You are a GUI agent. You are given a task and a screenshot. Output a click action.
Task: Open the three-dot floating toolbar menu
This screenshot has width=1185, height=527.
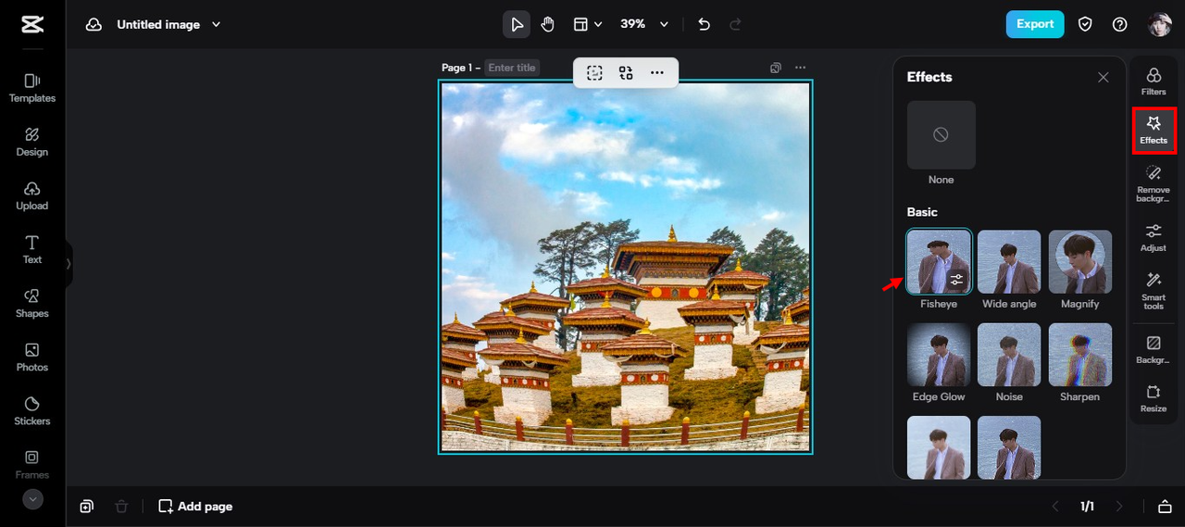657,73
